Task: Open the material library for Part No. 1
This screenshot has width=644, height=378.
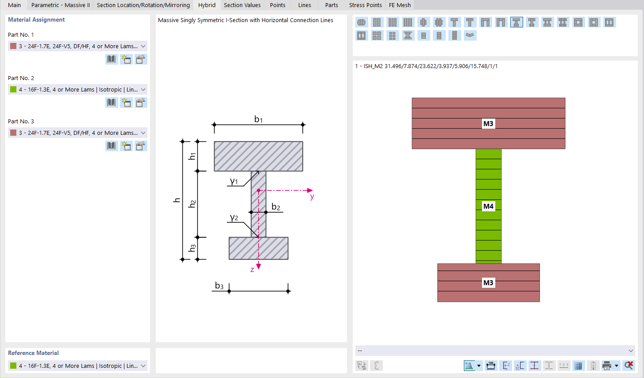Action: [111, 59]
